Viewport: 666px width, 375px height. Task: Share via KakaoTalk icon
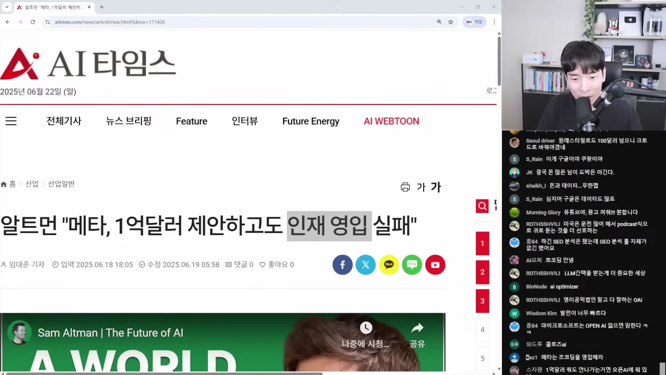click(x=389, y=265)
